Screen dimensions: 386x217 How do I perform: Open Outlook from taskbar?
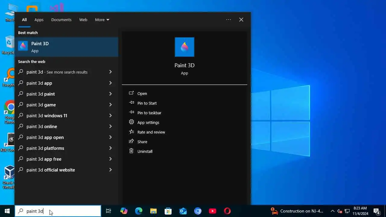[x=183, y=211]
